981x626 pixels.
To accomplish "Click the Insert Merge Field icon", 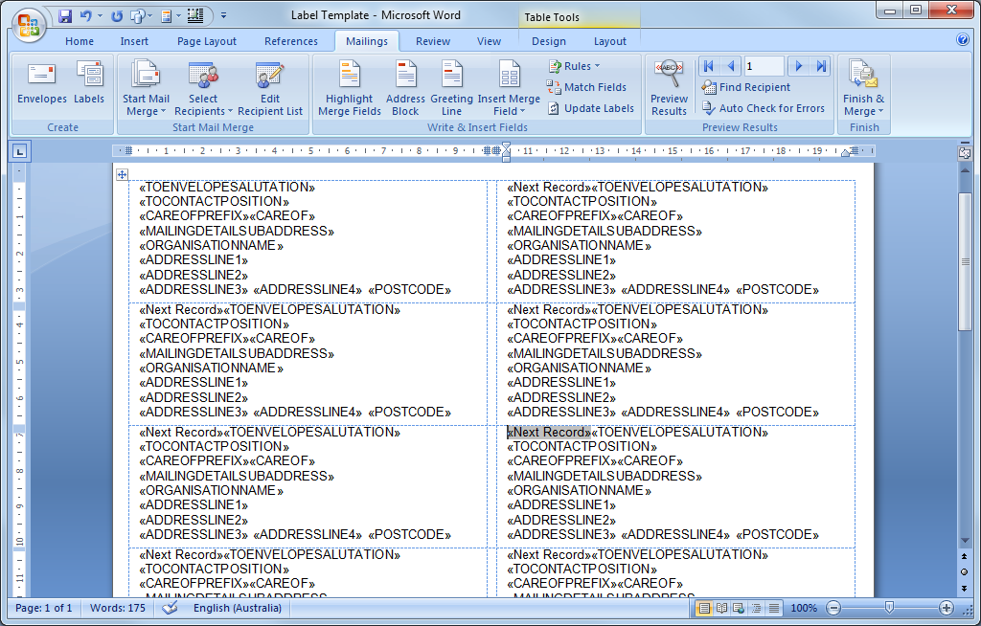I will (510, 75).
